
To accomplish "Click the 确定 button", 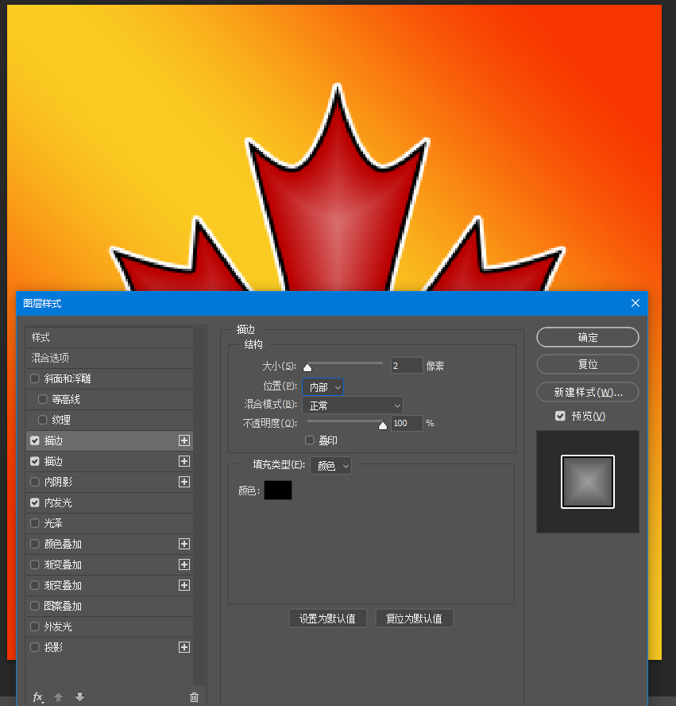I will point(587,337).
